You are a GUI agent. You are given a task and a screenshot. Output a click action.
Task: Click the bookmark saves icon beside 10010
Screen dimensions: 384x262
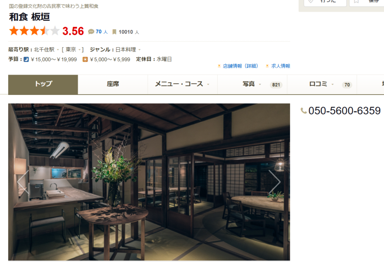coord(114,32)
